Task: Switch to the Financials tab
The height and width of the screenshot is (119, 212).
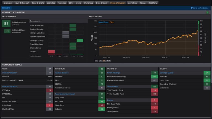Action: [x=62, y=3]
